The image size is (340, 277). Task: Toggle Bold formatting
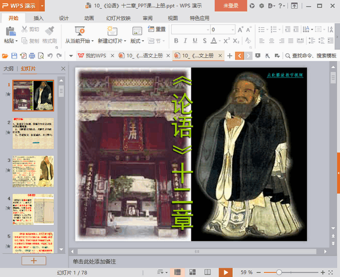(x=176, y=41)
